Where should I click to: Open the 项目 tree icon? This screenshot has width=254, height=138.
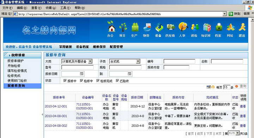point(123,27)
